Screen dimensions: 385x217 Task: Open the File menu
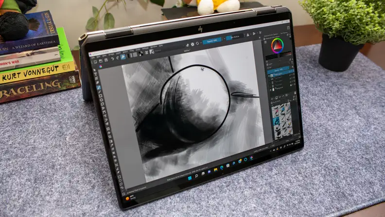(x=92, y=57)
